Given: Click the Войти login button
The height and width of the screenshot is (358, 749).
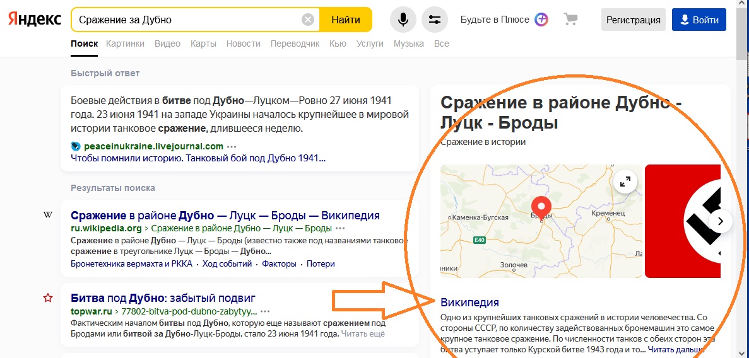Looking at the screenshot, I should click(699, 20).
